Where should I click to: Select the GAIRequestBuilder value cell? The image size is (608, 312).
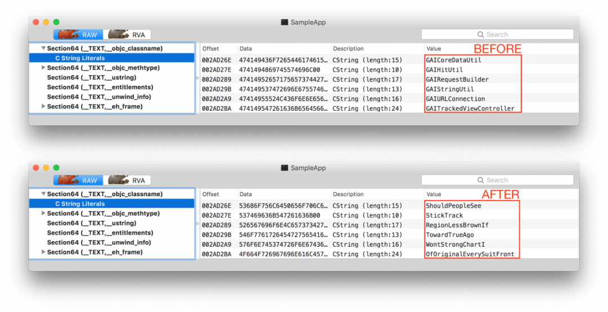(x=457, y=79)
